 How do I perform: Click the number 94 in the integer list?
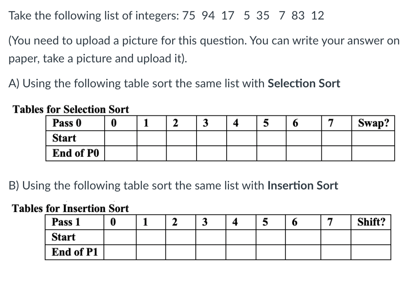[x=209, y=16]
